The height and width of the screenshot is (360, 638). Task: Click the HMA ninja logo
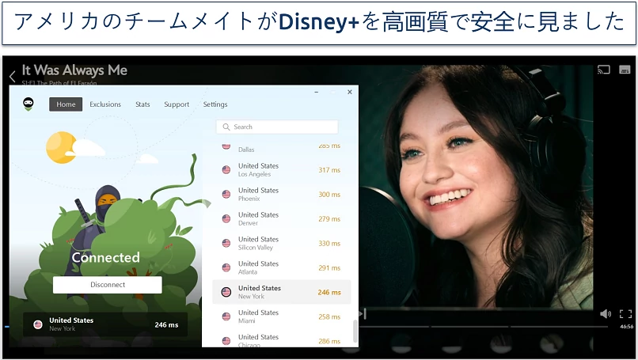[28, 104]
